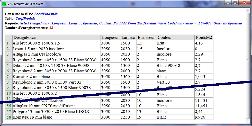
Task: Click the PoidsM2 column header
Action: 204,38
